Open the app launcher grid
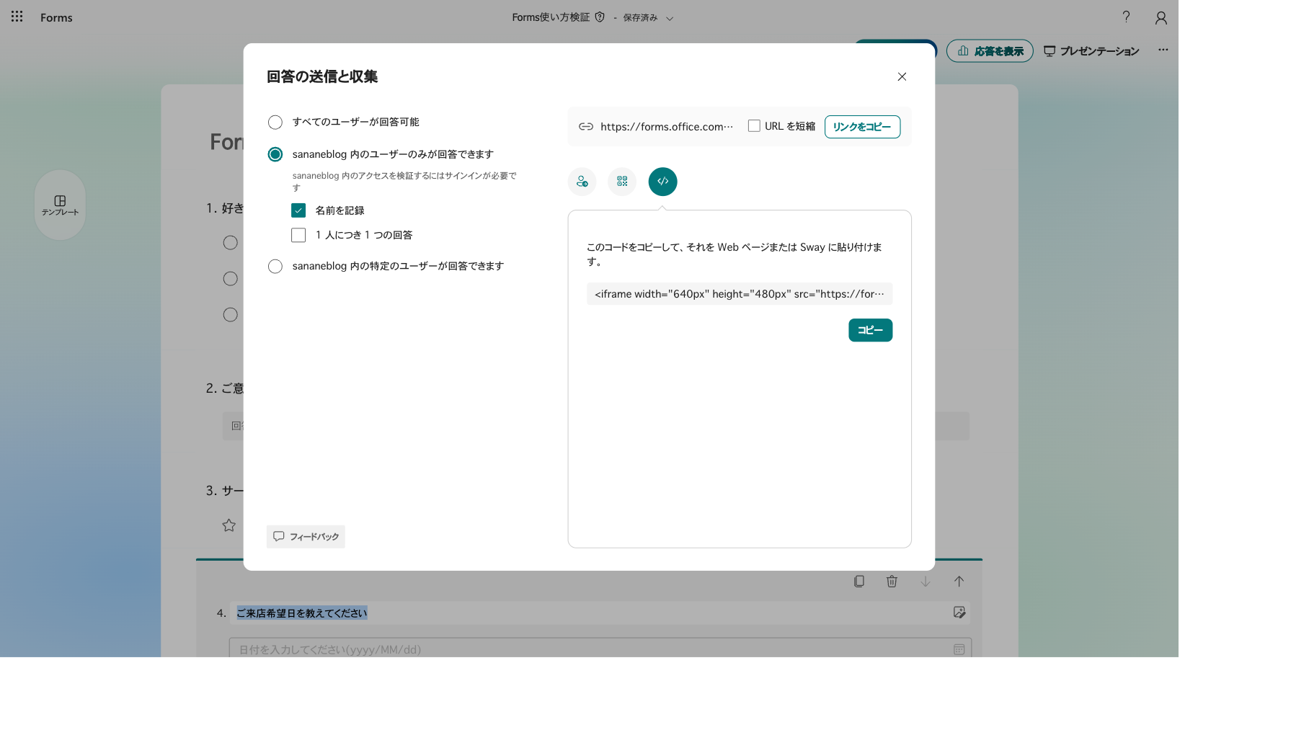The width and height of the screenshot is (1309, 730). point(17,17)
